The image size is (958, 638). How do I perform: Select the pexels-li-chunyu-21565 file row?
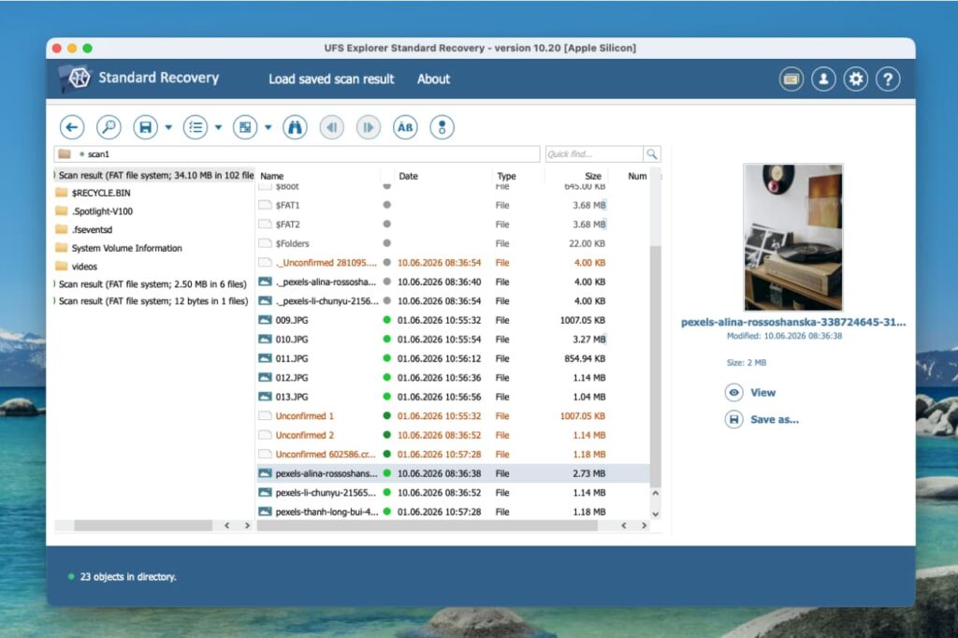453,493
